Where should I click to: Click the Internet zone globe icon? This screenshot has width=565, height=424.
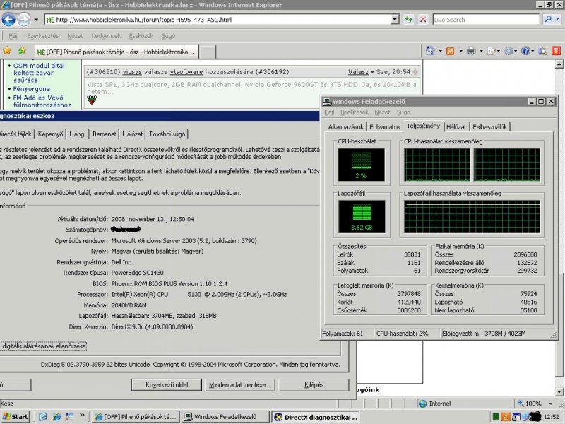(422, 404)
